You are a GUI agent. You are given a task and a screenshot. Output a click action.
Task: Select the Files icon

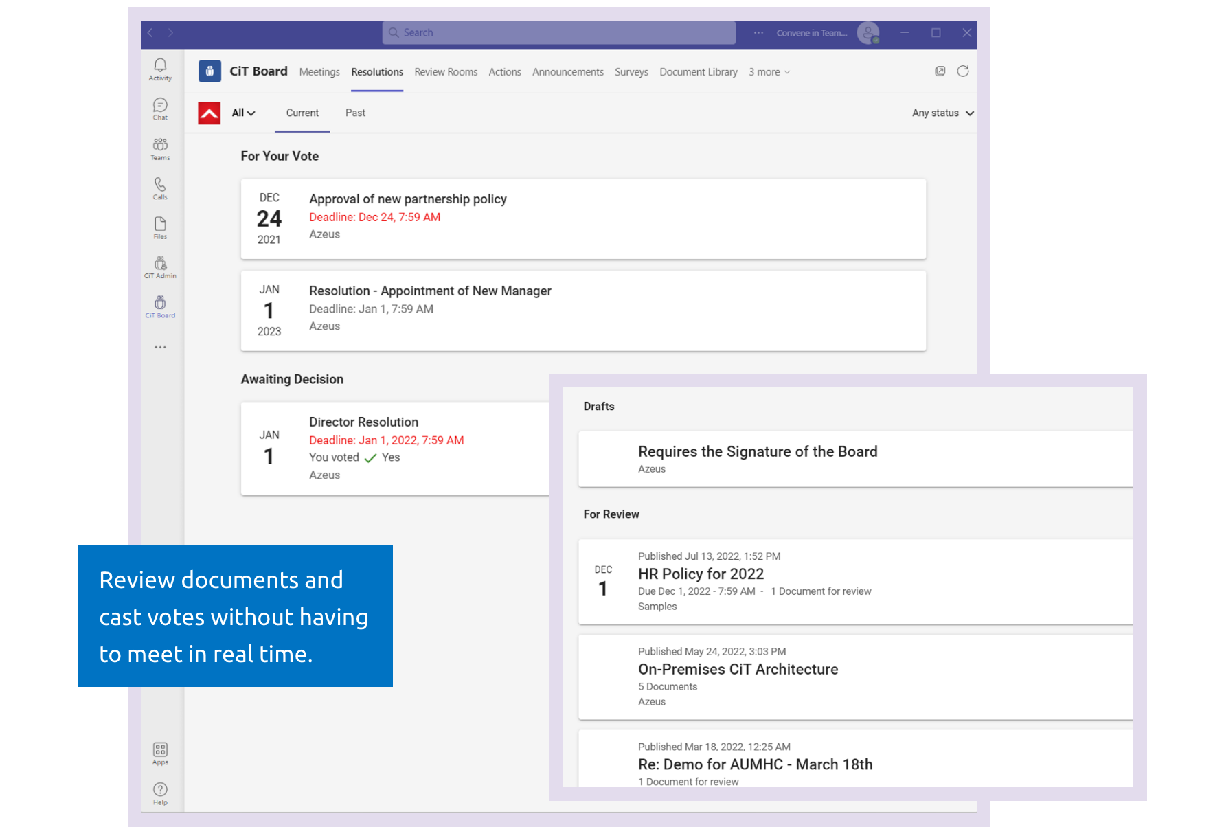159,227
